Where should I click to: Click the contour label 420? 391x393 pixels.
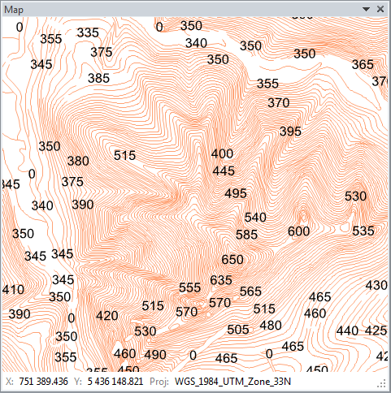(107, 316)
